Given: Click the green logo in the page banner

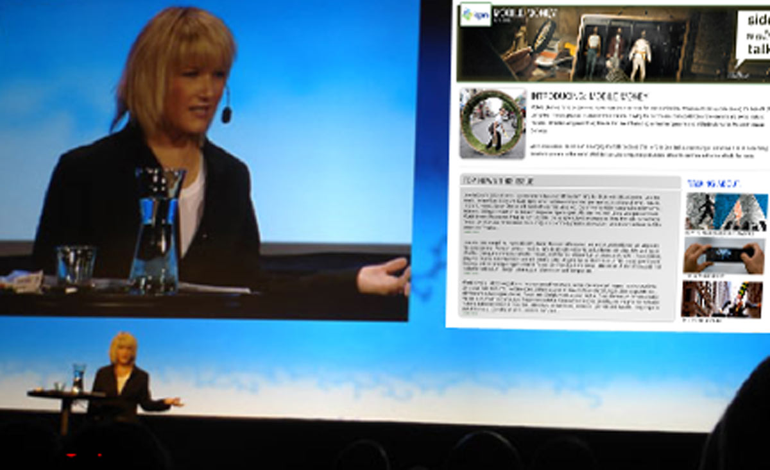Looking at the screenshot, I should [x=475, y=15].
